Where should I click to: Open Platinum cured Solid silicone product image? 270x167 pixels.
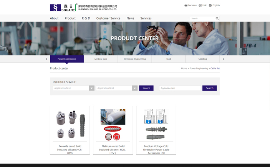point(113,124)
